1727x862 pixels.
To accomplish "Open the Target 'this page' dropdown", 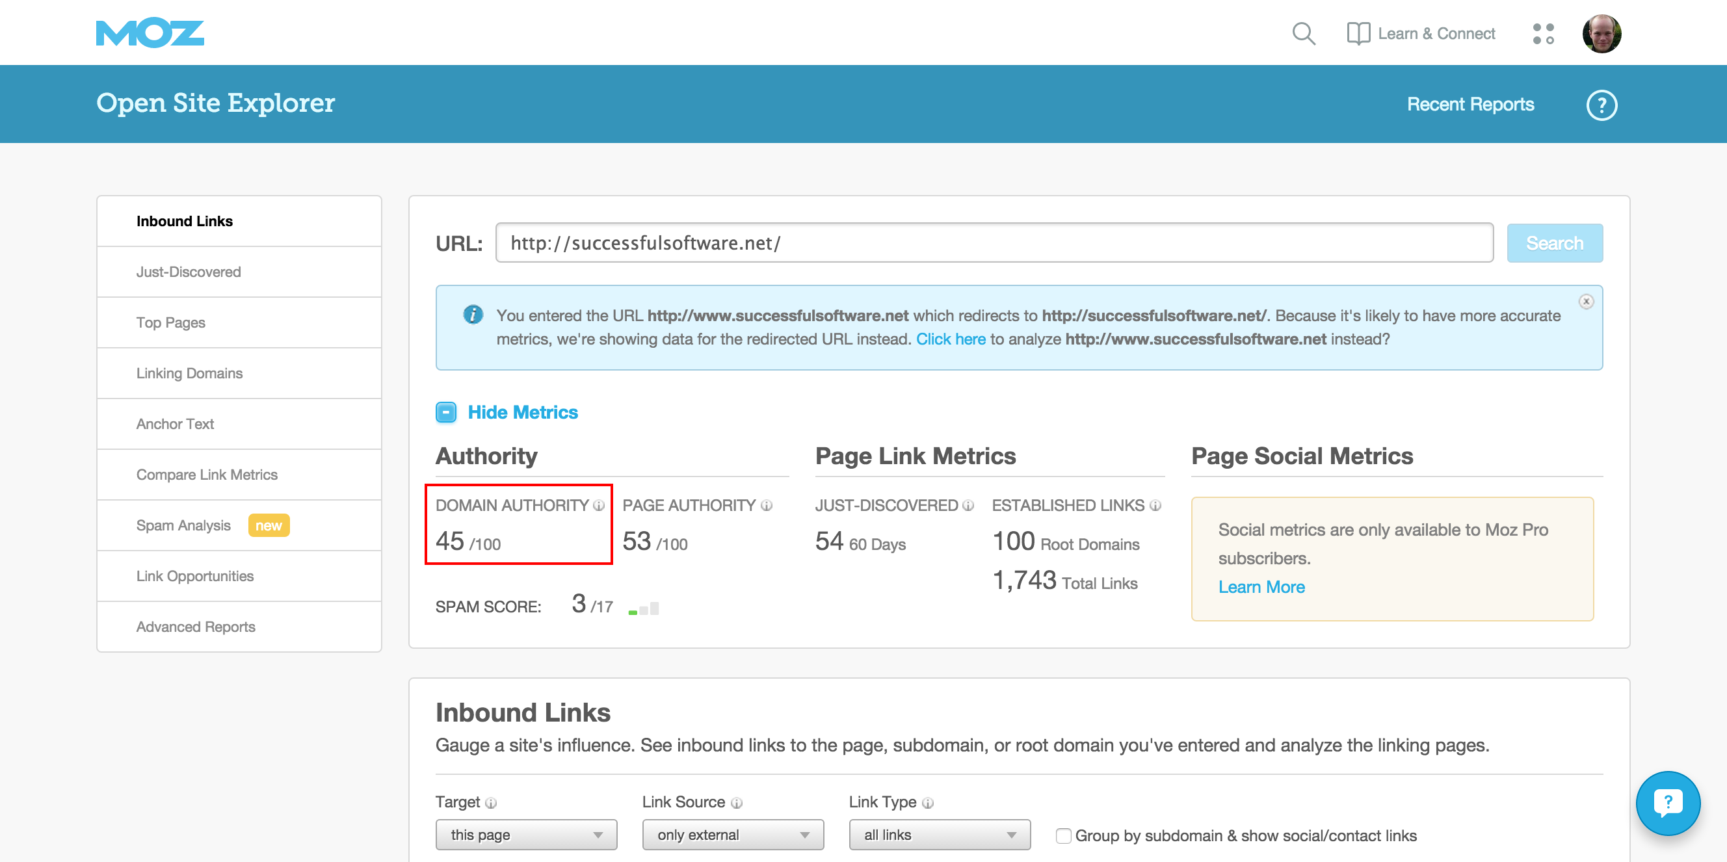I will coord(525,835).
